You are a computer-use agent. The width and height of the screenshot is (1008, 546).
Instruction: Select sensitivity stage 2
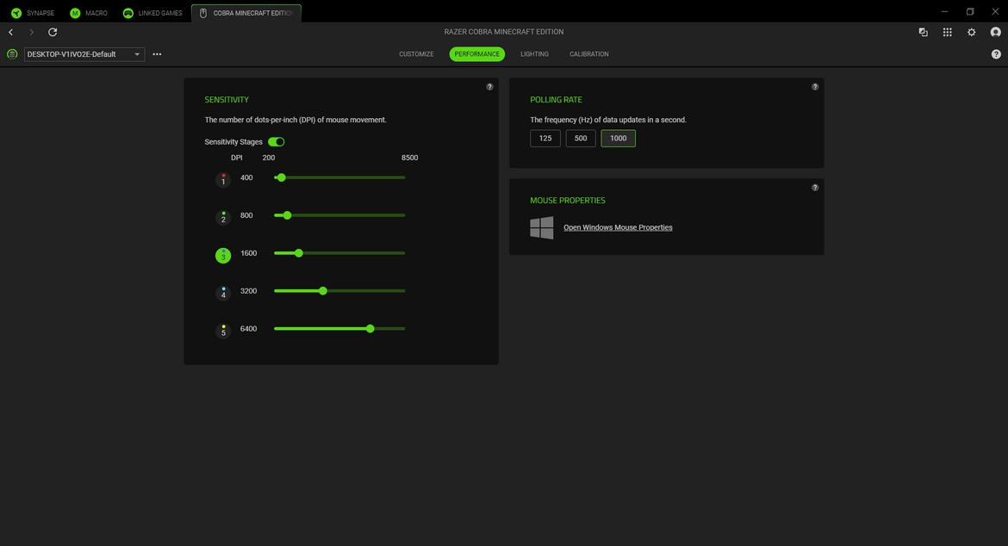(x=223, y=218)
